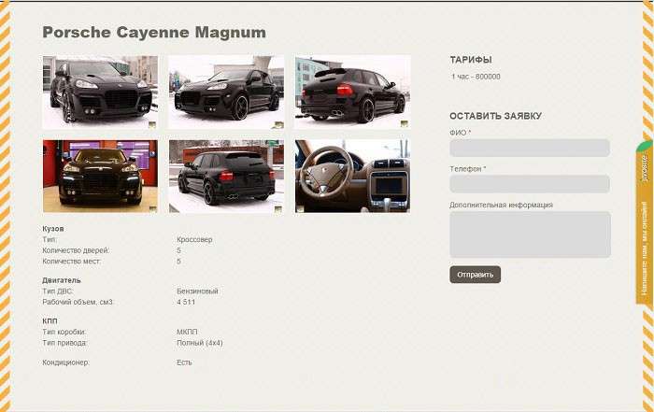Click the '4 511' engine volume value
The image size is (654, 412).
(x=186, y=302)
